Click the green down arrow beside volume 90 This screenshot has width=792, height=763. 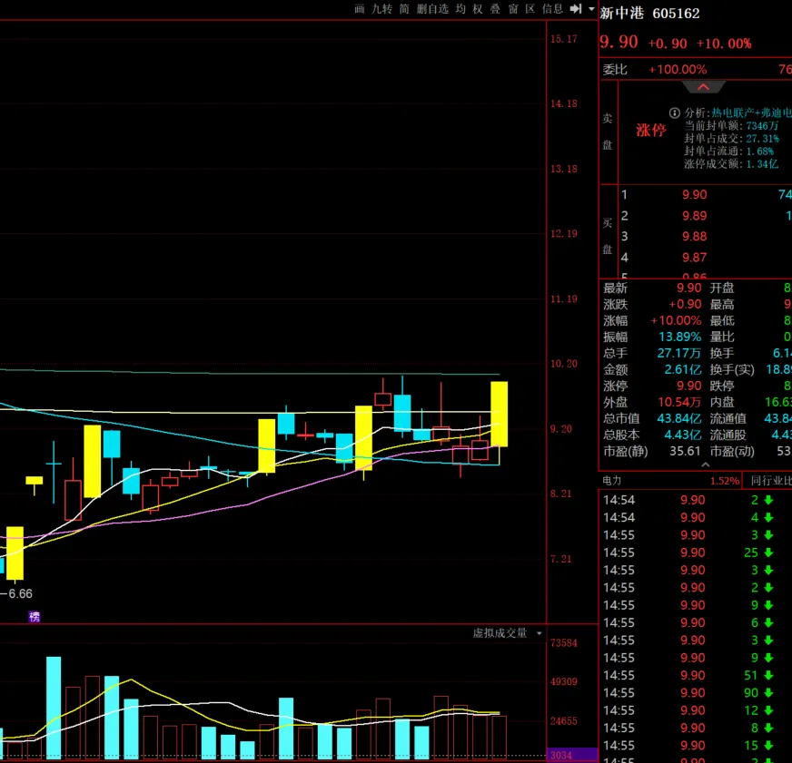tap(768, 693)
